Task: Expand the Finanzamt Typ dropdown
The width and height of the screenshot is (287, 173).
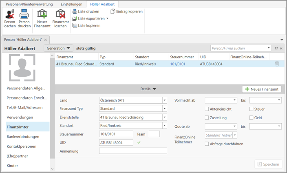Action: pos(164,109)
